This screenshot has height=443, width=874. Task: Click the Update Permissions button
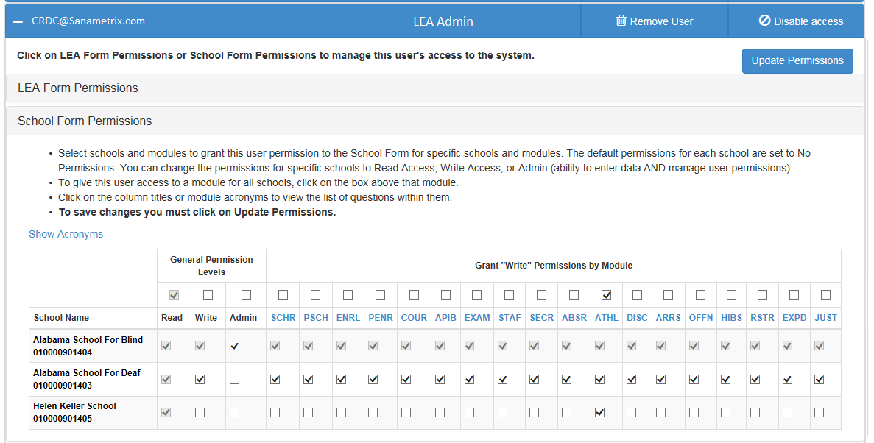click(797, 61)
